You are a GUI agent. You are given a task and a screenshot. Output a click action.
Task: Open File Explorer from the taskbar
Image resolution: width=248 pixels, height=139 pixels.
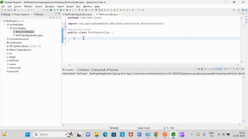pos(96,134)
